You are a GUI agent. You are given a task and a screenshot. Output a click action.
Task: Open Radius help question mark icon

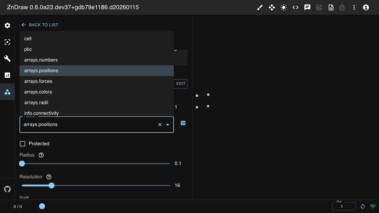point(41,155)
